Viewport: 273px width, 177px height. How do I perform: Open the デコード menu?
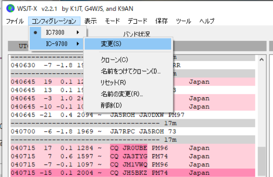coord(137,21)
